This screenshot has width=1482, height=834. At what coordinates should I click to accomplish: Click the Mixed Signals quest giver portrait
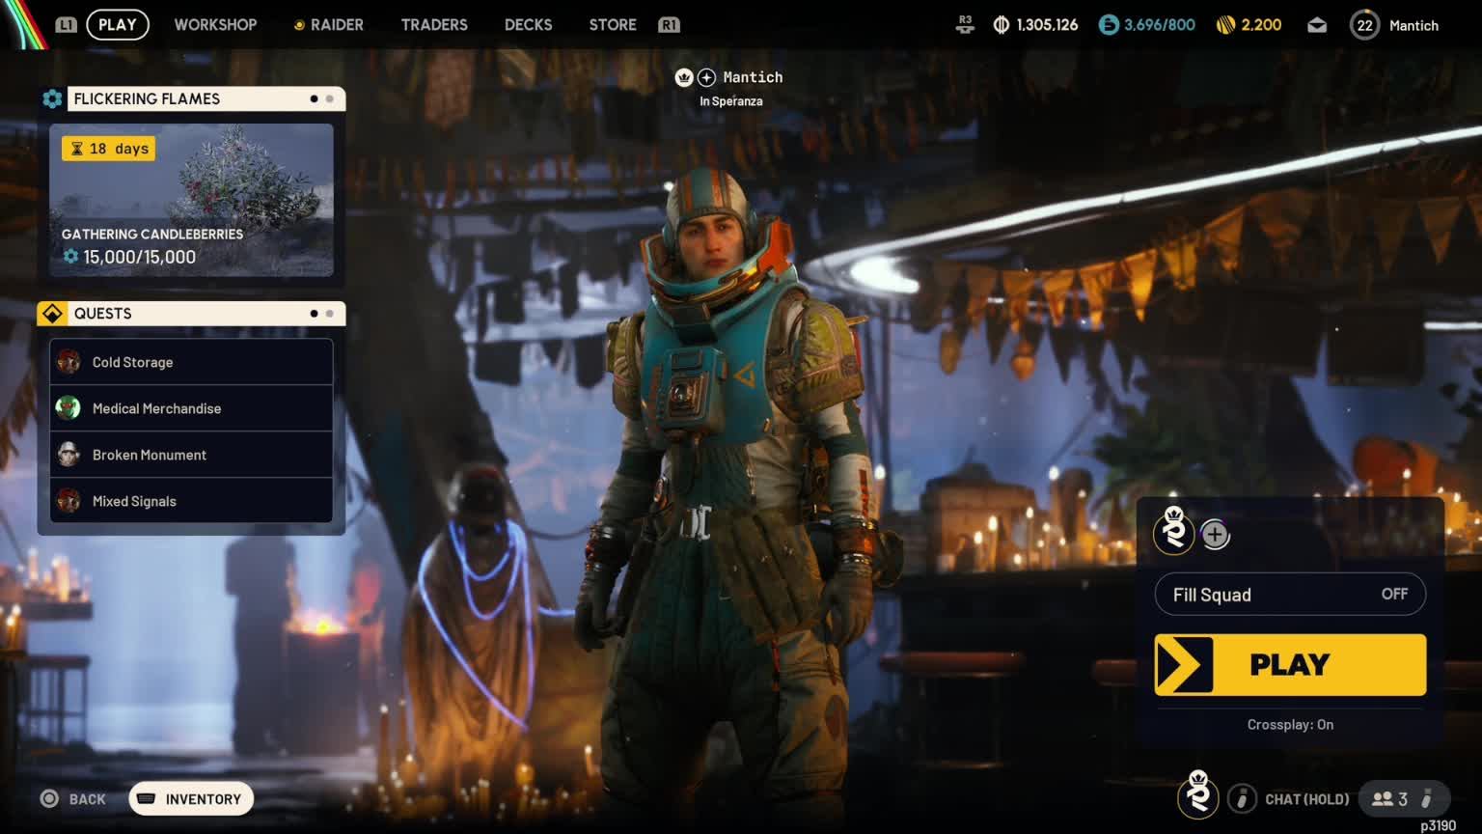coord(69,501)
